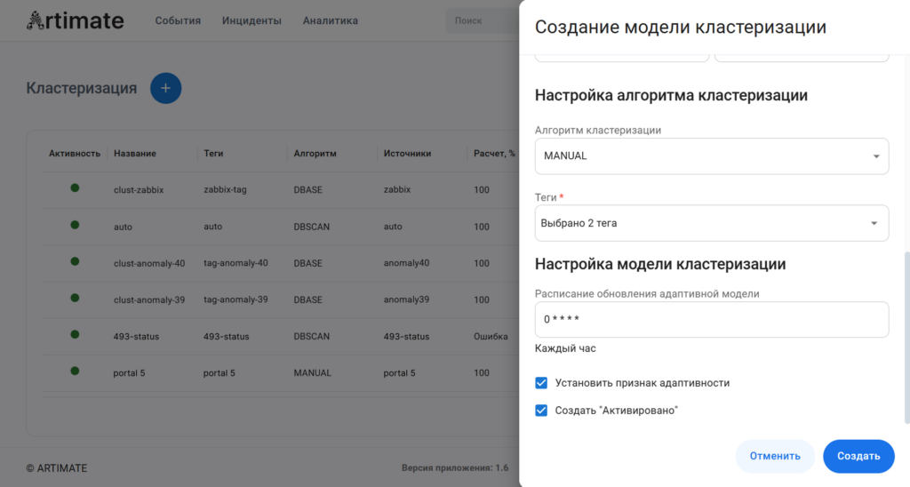Click the Ошибка status in 493-status row
This screenshot has width=910, height=487.
click(491, 337)
